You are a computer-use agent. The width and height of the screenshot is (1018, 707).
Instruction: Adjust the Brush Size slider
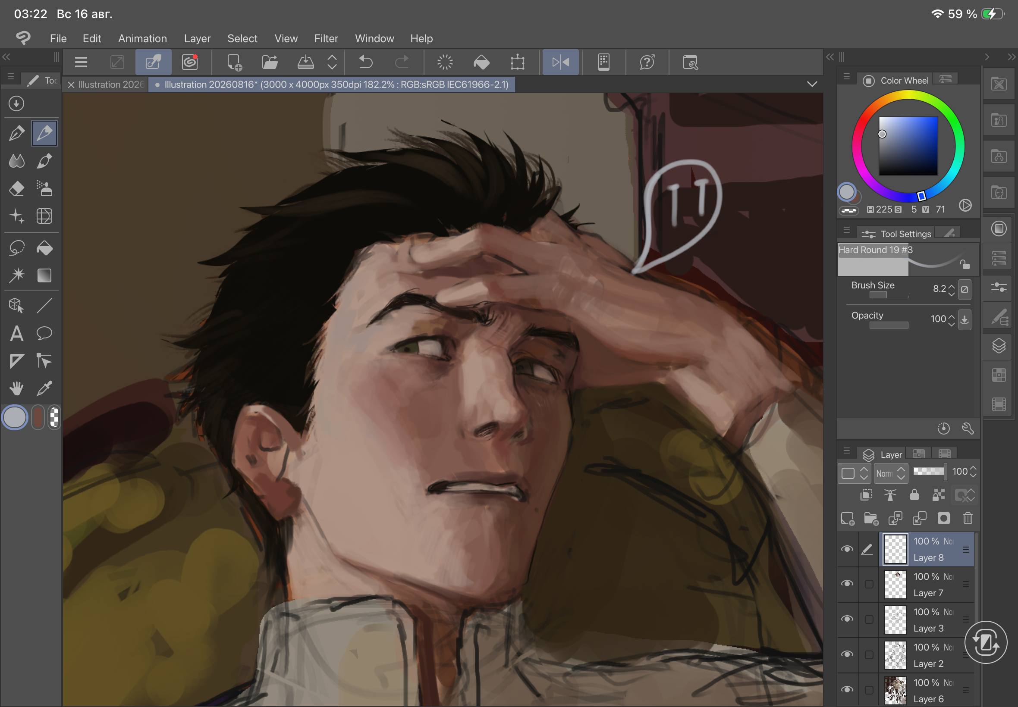tap(888, 295)
